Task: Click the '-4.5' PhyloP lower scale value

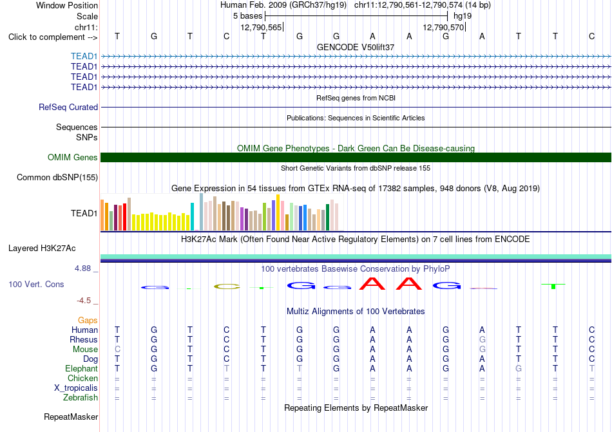Action: tap(84, 300)
